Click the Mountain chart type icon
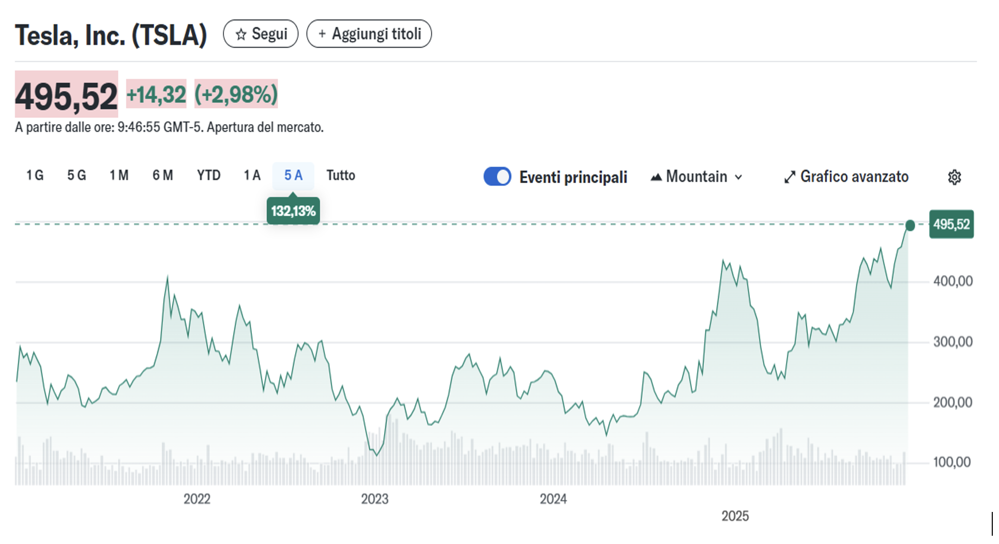999x544 pixels. pyautogui.click(x=656, y=177)
